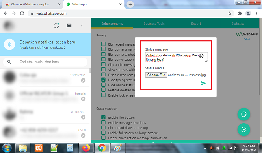Click the muted notification bell icon

point(10,44)
